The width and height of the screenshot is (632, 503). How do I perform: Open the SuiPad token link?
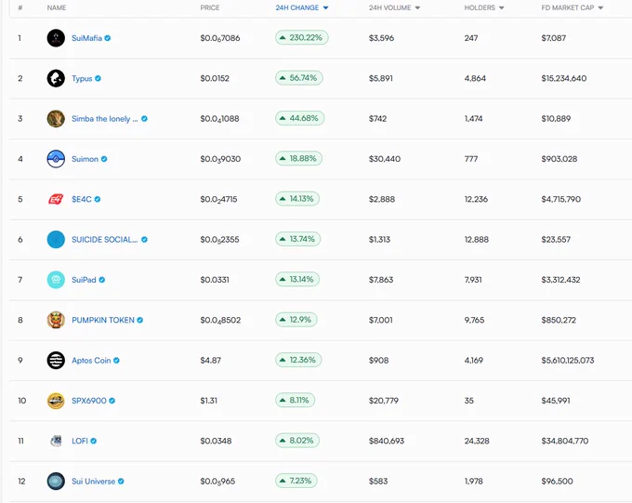coord(84,280)
